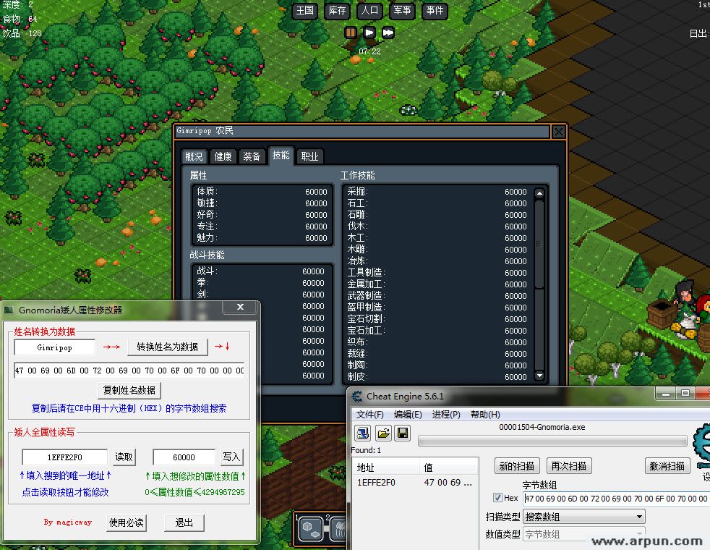
Task: Open Cheat Engine 进程(P) menu
Action: pos(446,414)
